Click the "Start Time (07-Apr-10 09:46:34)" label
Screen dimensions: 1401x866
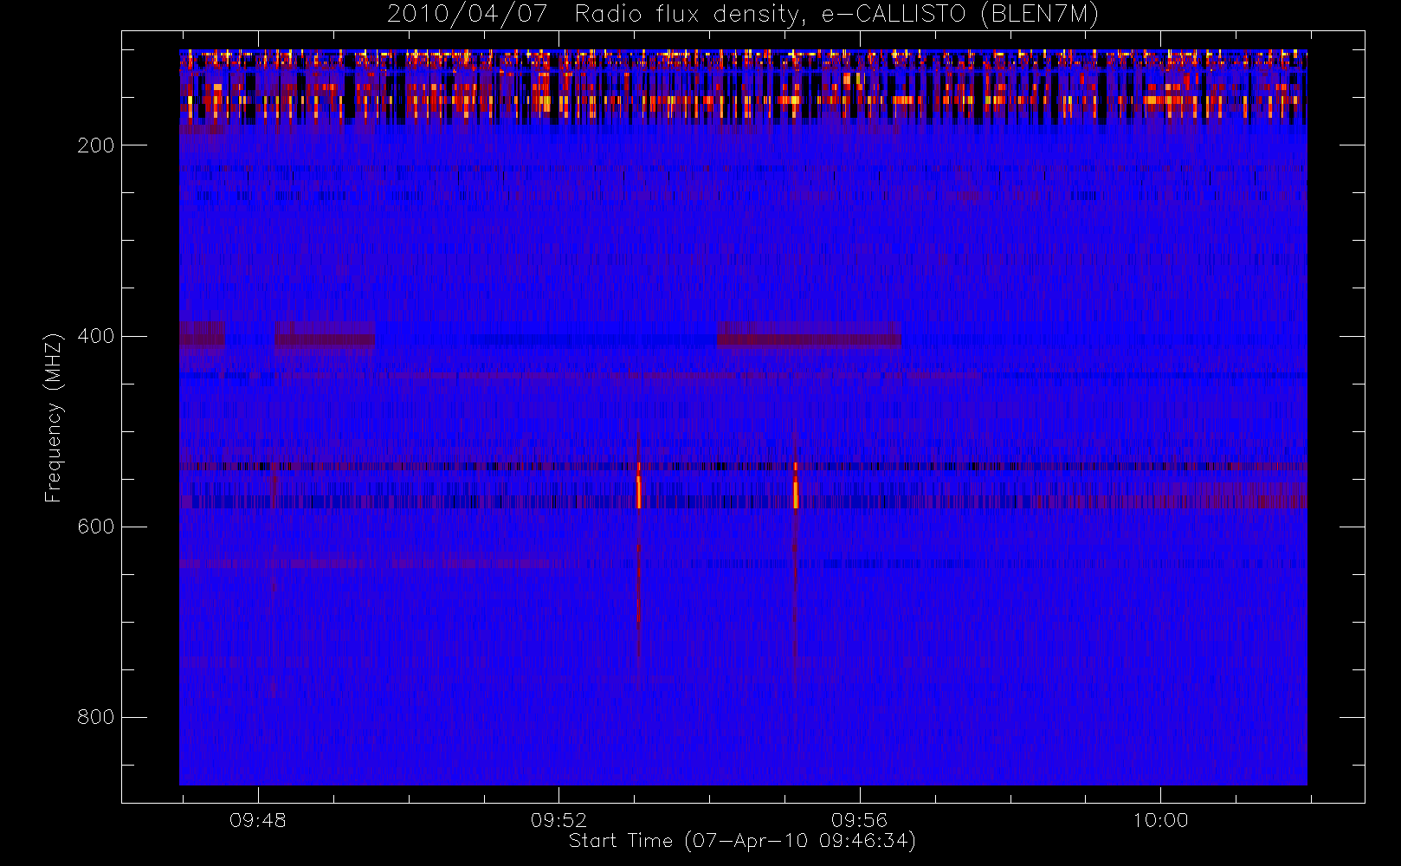coord(742,841)
